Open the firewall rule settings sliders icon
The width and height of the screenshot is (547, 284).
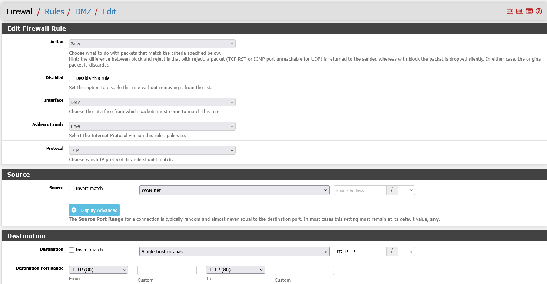[x=510, y=11]
